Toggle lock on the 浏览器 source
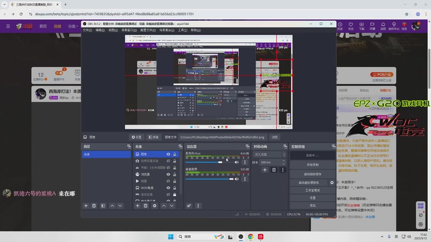The image size is (431, 242). click(x=175, y=174)
